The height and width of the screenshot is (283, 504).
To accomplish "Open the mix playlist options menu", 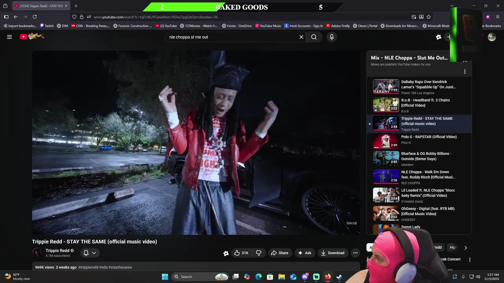I will pos(465,72).
